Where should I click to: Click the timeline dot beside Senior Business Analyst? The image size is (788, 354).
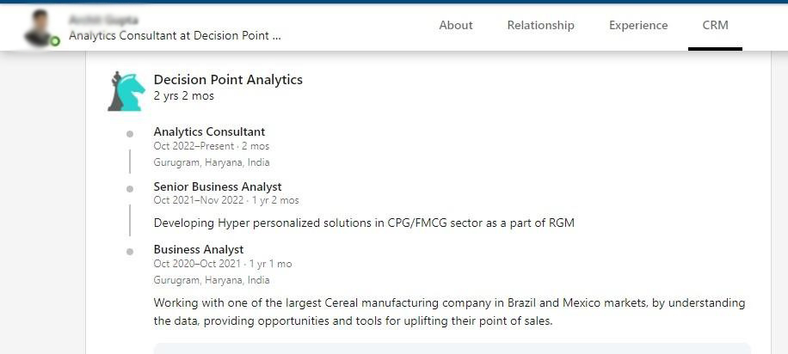[x=130, y=189]
